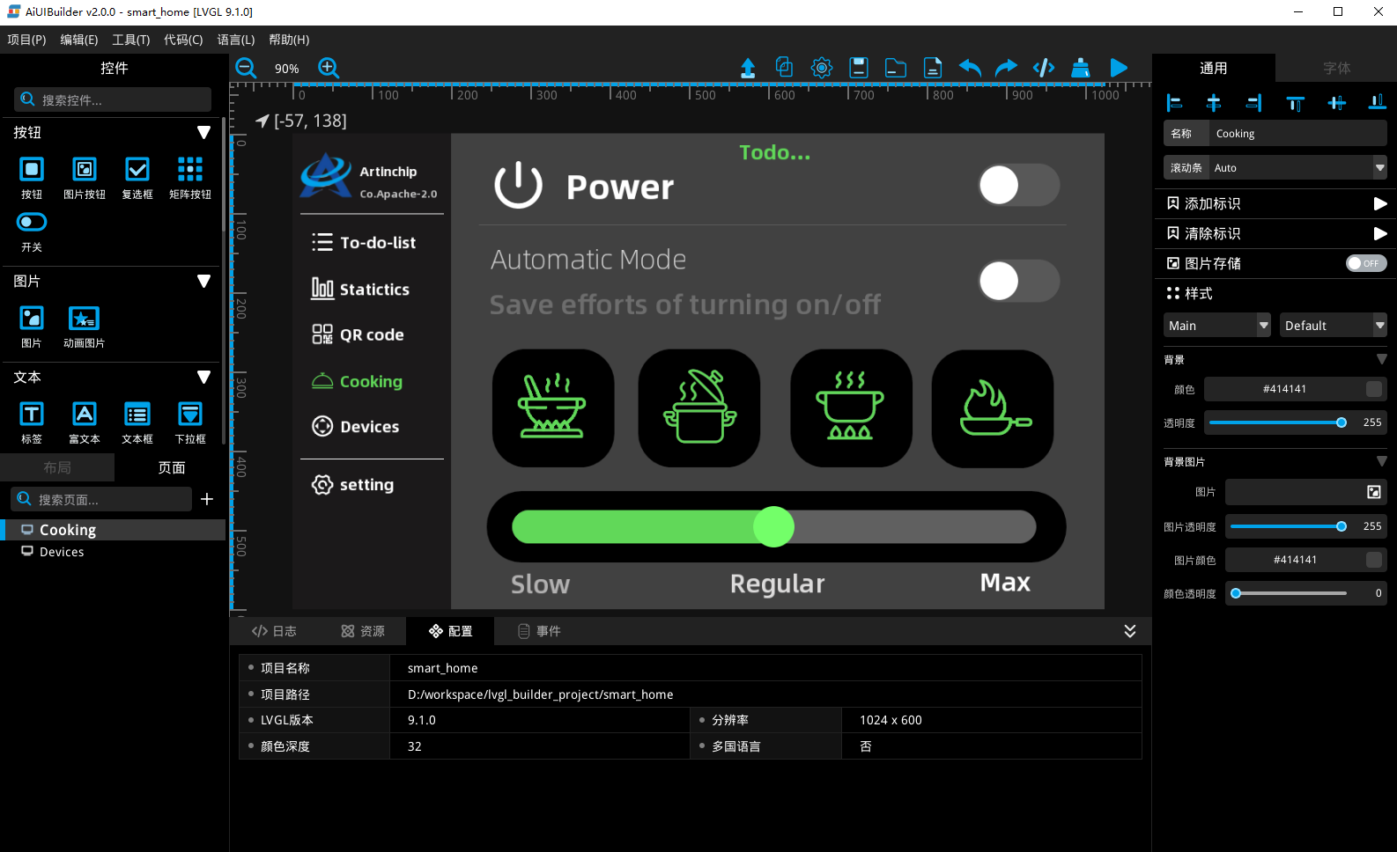Screen dimensions: 1397x852
Task: Open the Devices page in list
Action: pyautogui.click(x=62, y=552)
